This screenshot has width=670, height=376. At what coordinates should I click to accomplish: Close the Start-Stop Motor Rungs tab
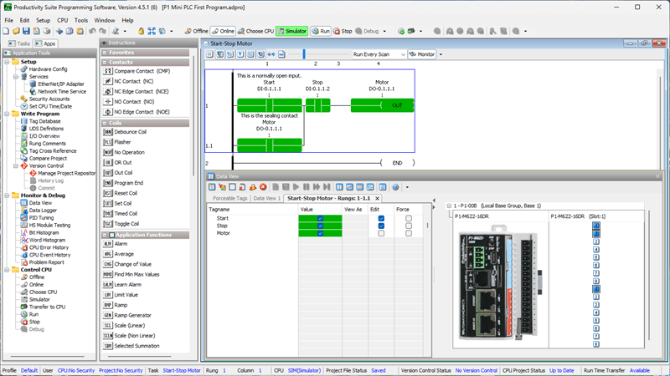pyautogui.click(x=378, y=199)
